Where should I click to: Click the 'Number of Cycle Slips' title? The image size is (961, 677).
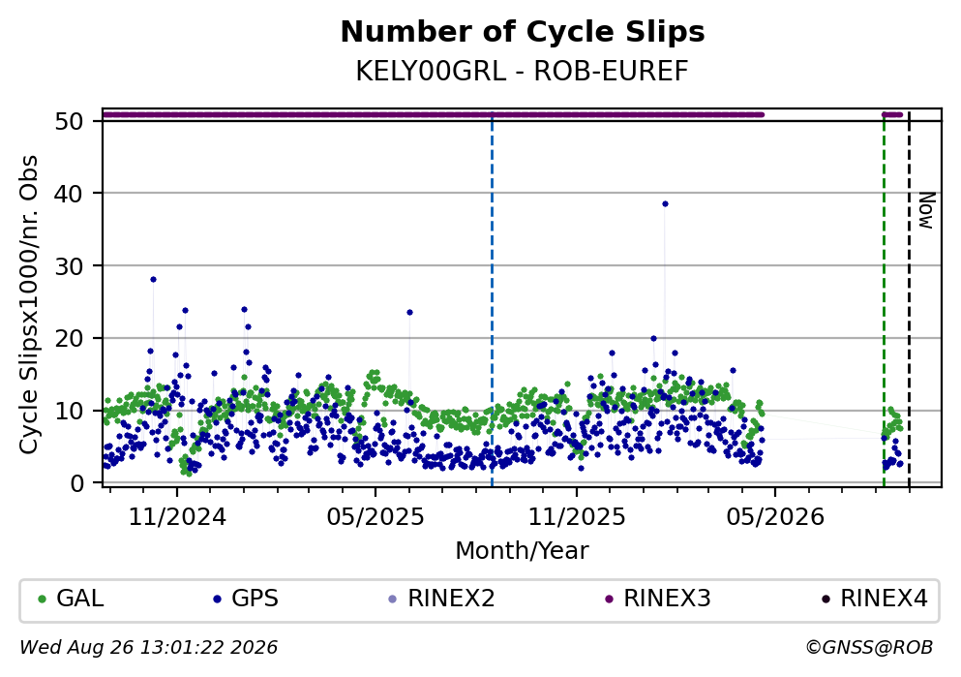point(523,32)
